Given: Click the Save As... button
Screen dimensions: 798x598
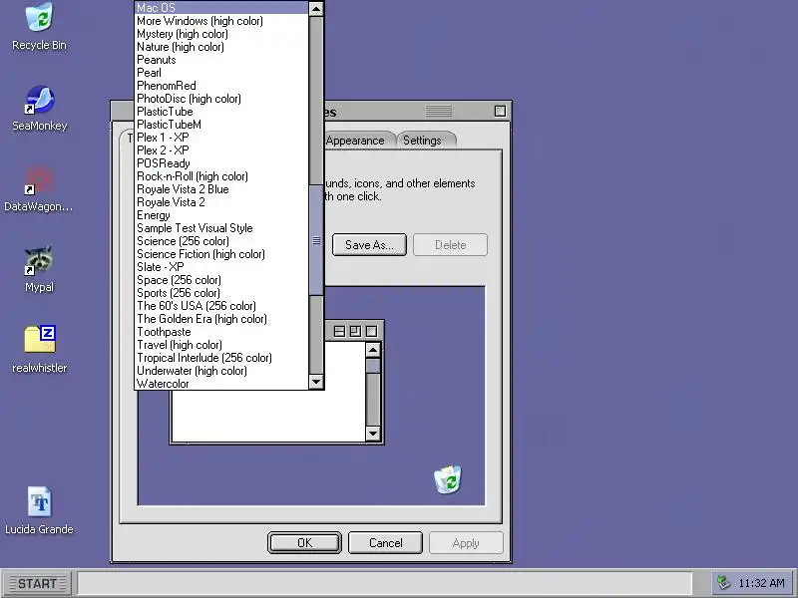Looking at the screenshot, I should 369,244.
